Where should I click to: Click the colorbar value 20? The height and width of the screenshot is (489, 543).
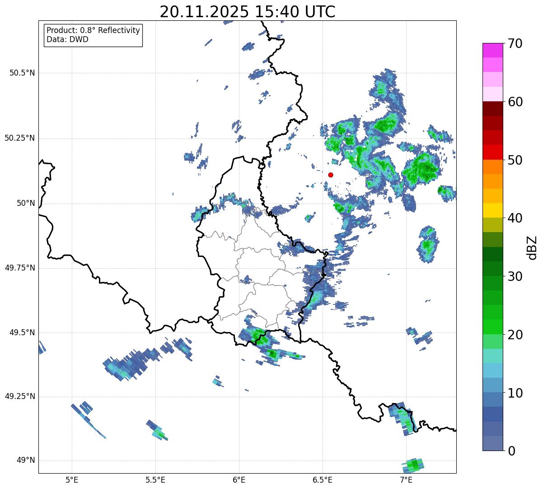(515, 335)
